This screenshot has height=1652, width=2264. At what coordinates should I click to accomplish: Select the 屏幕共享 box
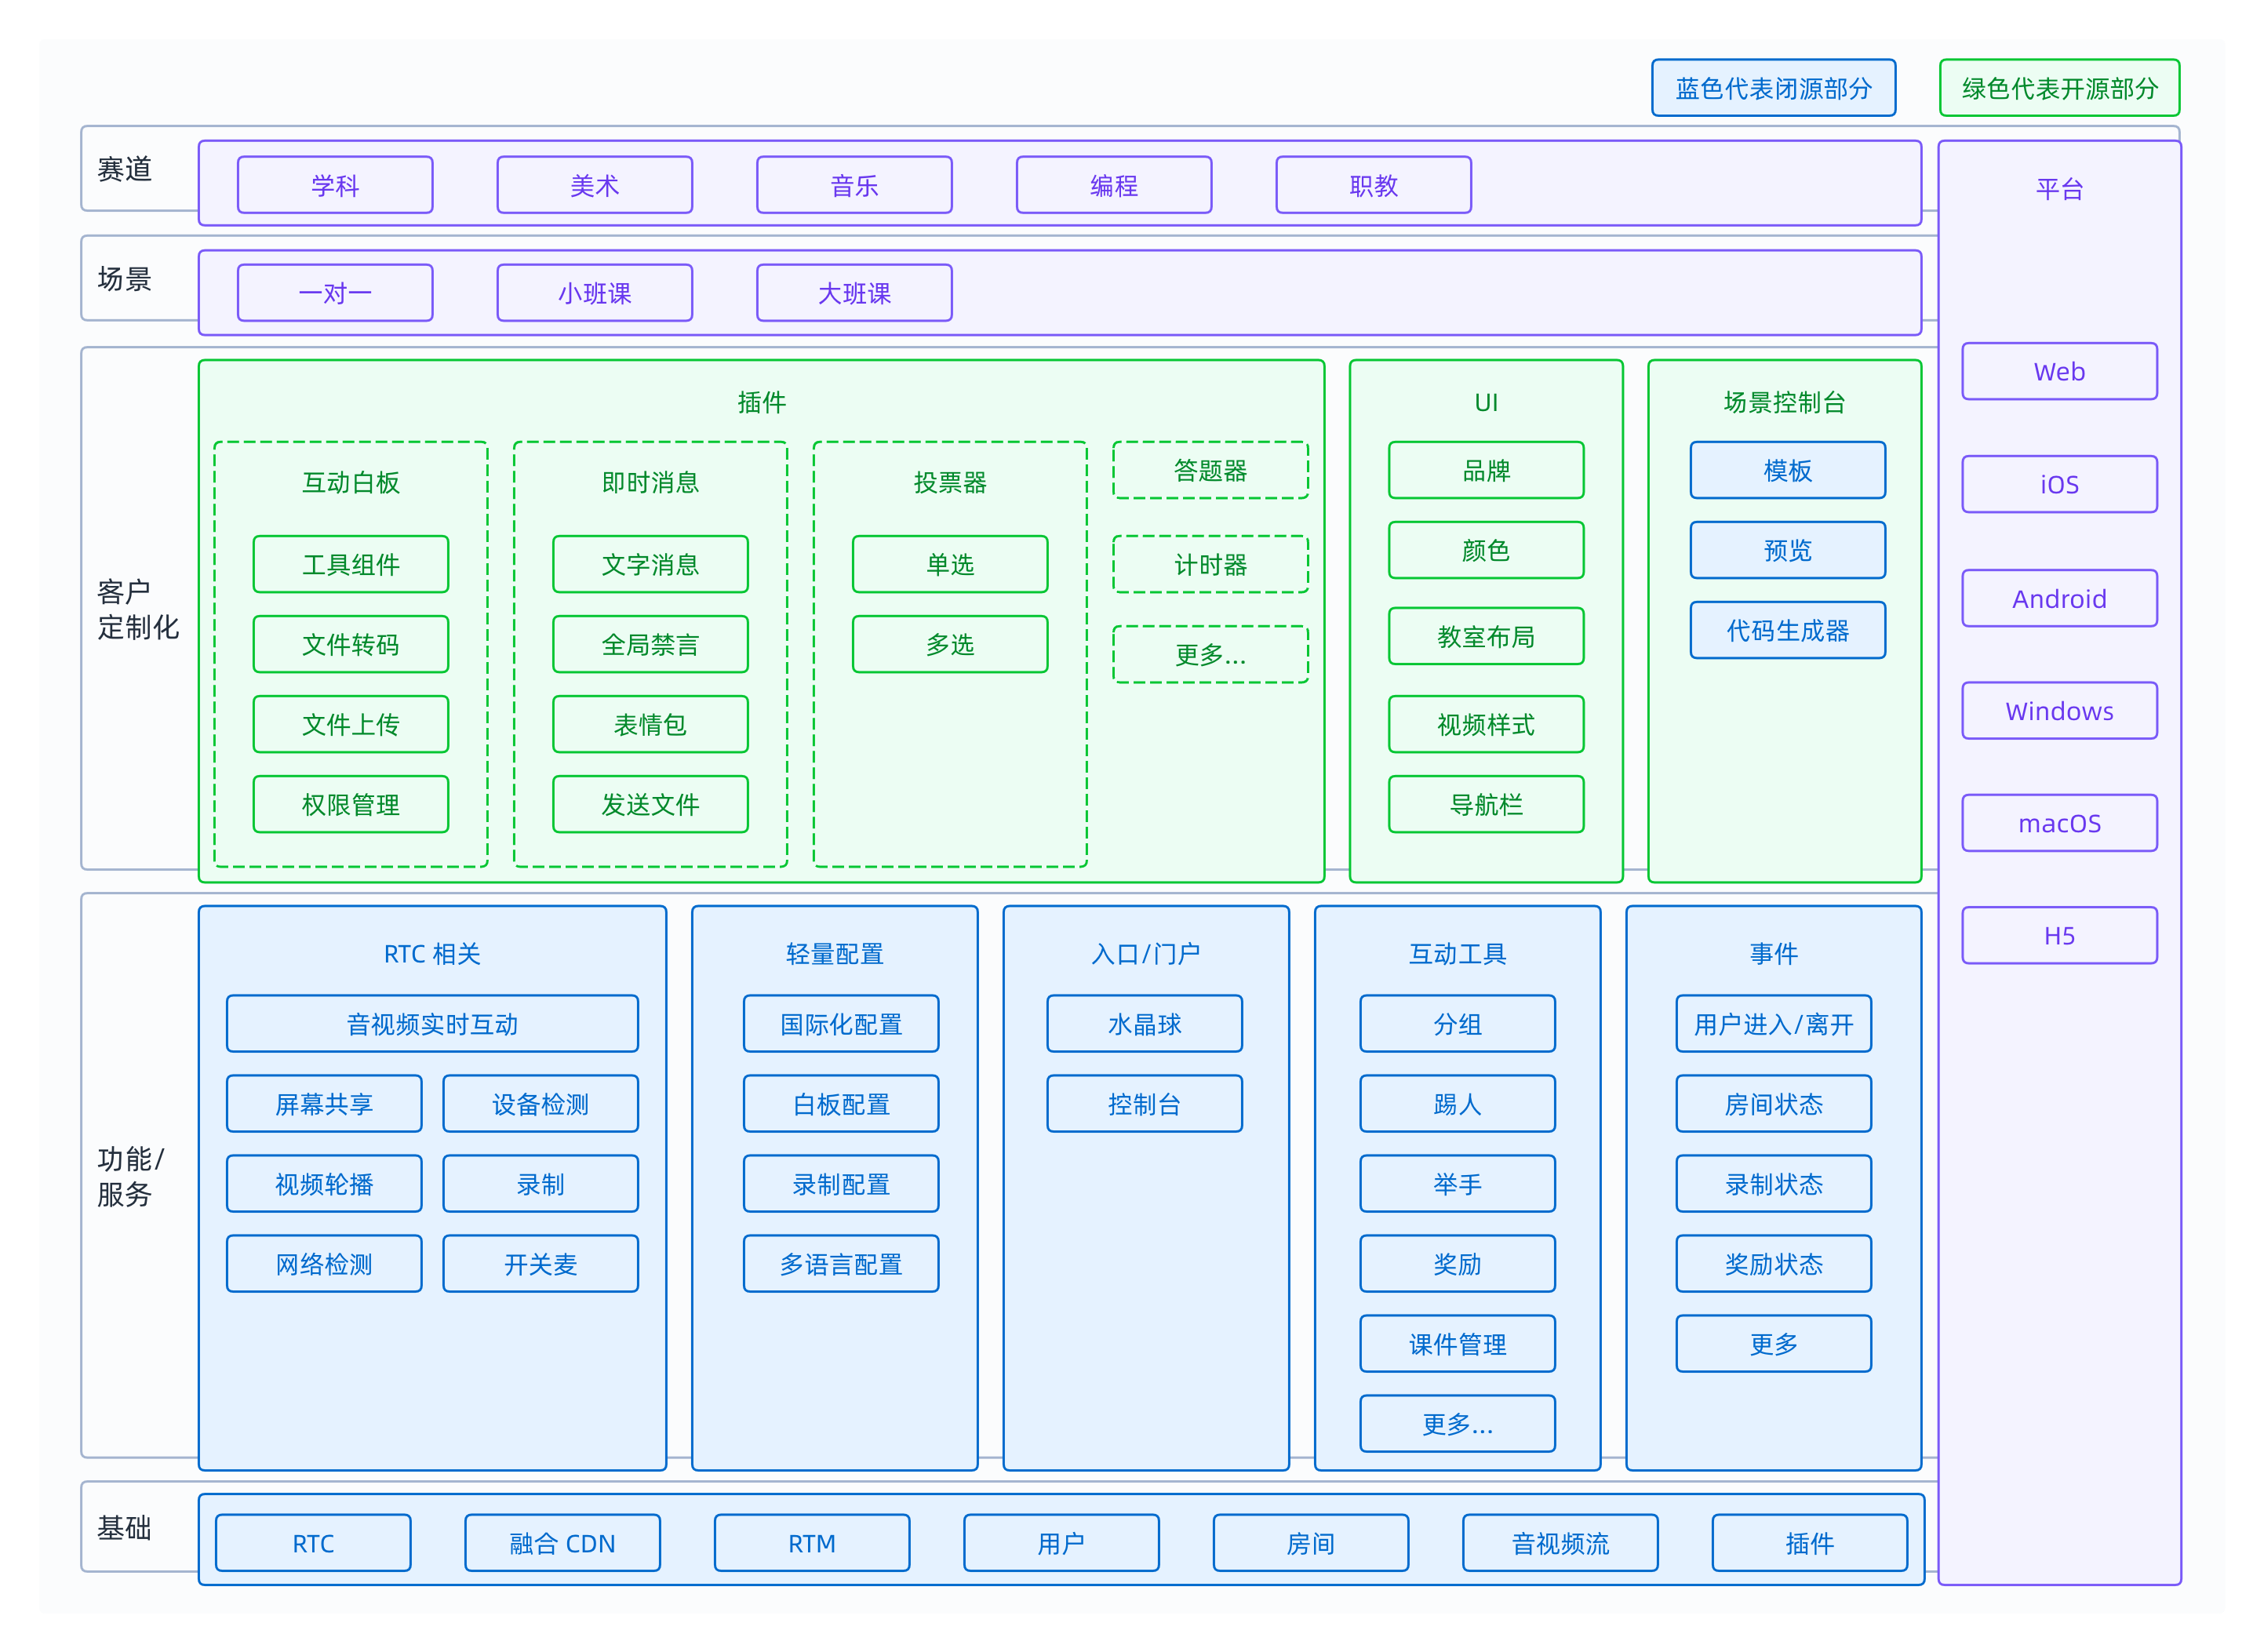[324, 1104]
